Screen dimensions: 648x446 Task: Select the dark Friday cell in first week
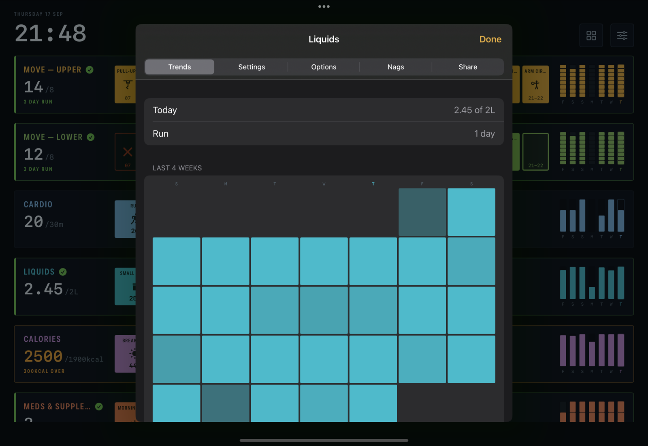coord(422,212)
